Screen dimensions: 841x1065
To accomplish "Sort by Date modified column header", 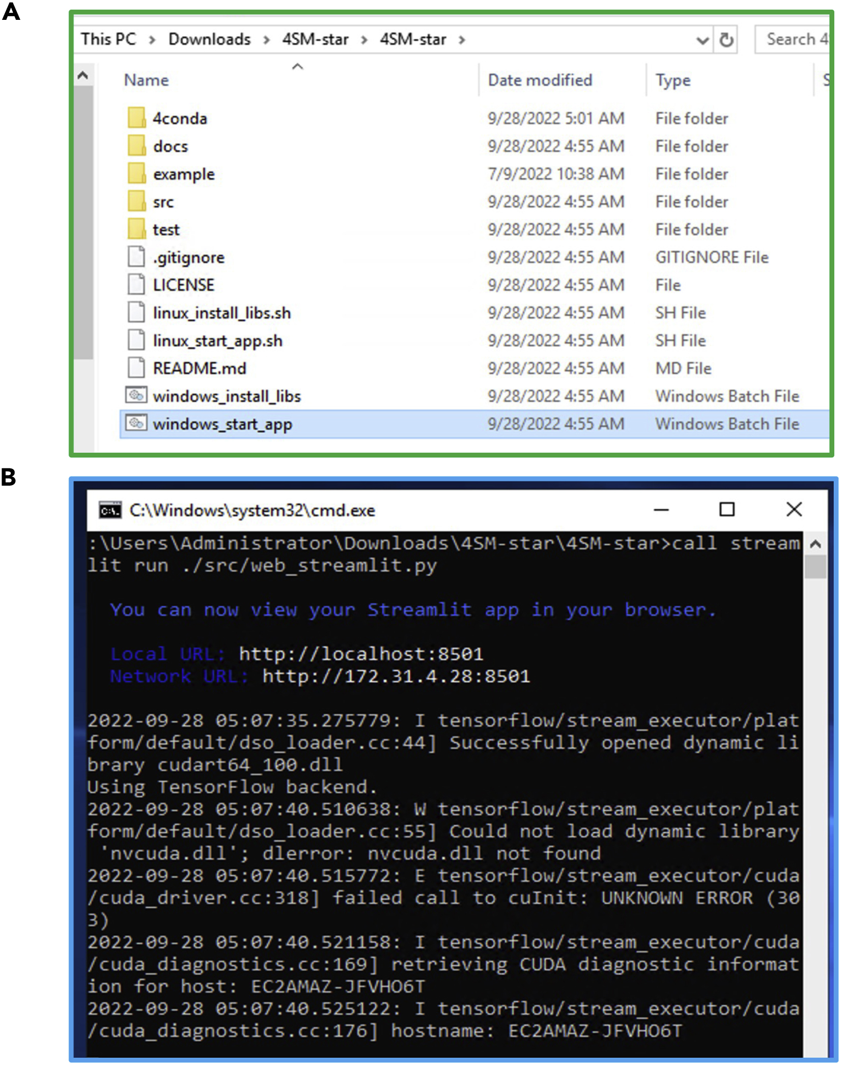I will pyautogui.click(x=540, y=80).
